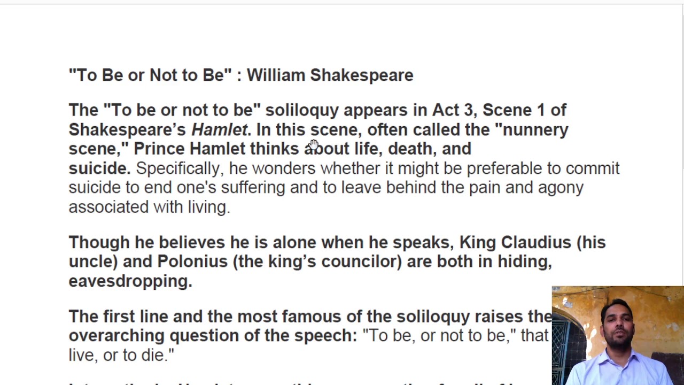
Task: Click the line "live, or to die."
Action: click(x=121, y=355)
